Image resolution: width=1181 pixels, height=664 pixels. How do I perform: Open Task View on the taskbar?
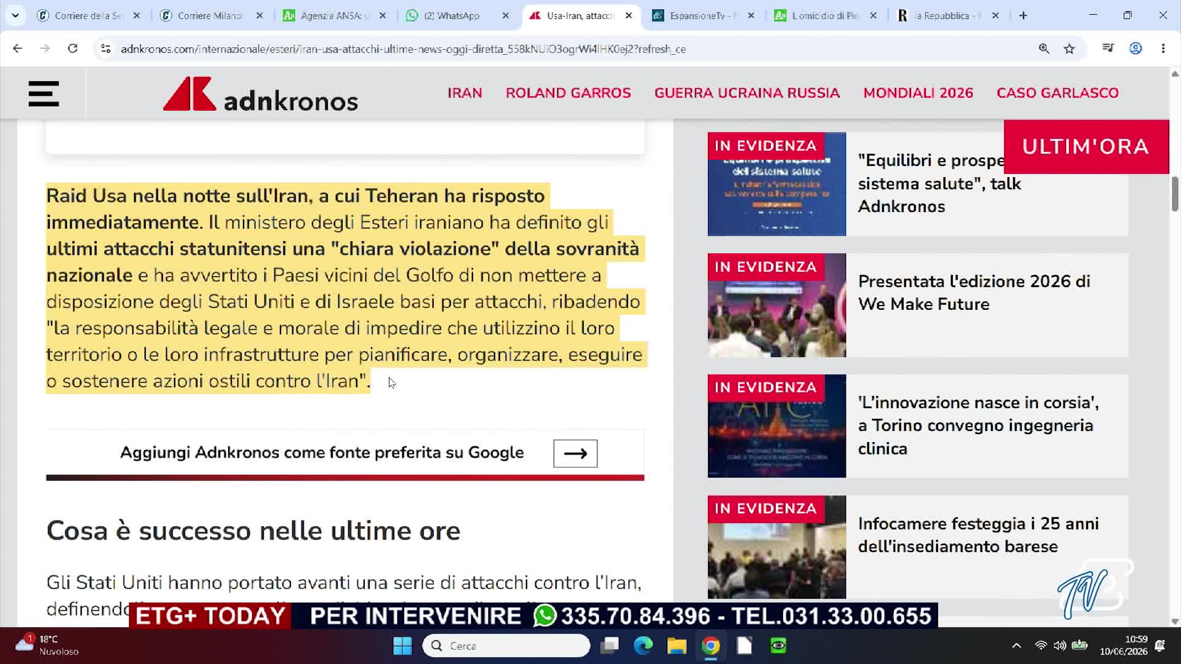click(610, 646)
